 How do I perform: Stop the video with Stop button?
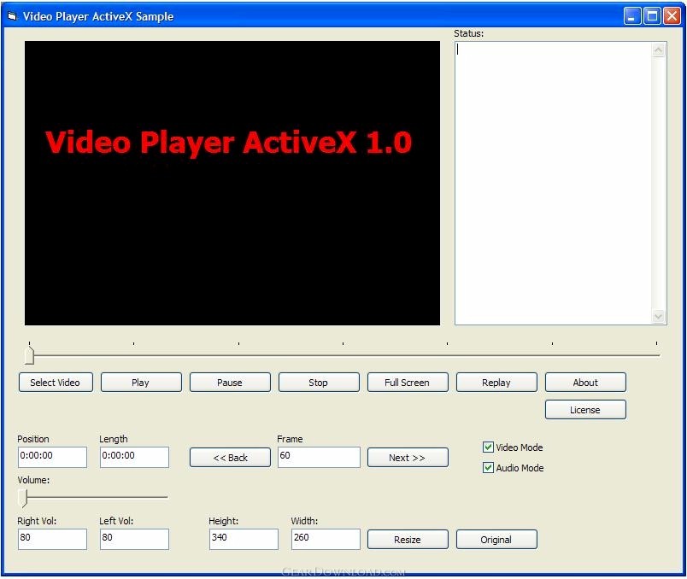[319, 383]
